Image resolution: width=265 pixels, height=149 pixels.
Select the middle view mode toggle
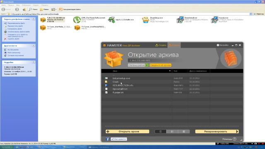coord(172,132)
